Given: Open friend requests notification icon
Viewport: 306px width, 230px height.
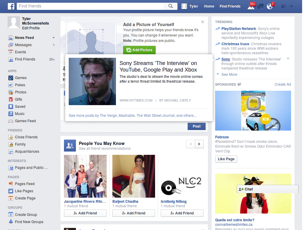Looking at the screenshot, I should pos(251,7).
